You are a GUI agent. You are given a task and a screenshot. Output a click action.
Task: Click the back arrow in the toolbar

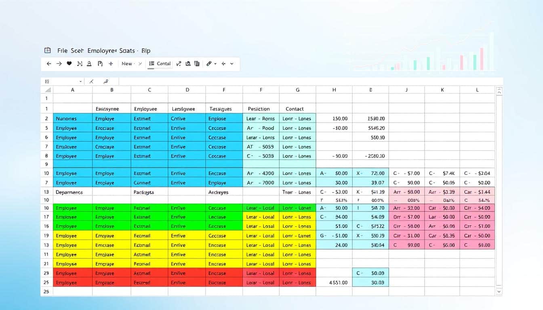point(49,64)
